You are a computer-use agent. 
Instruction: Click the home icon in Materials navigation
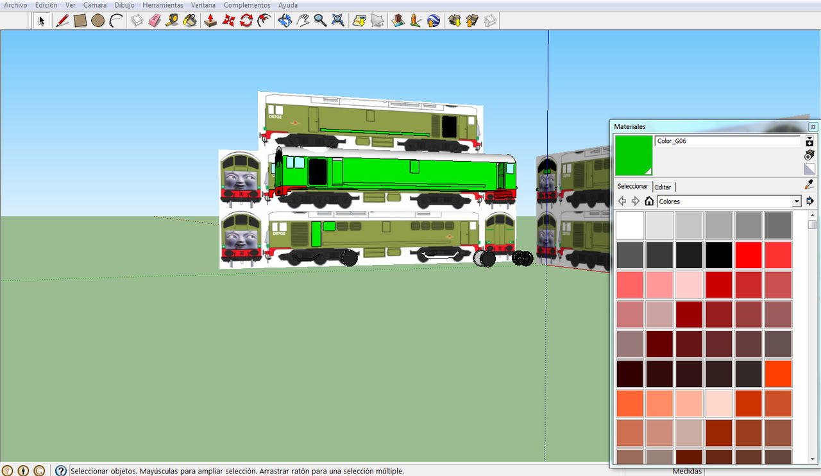(649, 201)
